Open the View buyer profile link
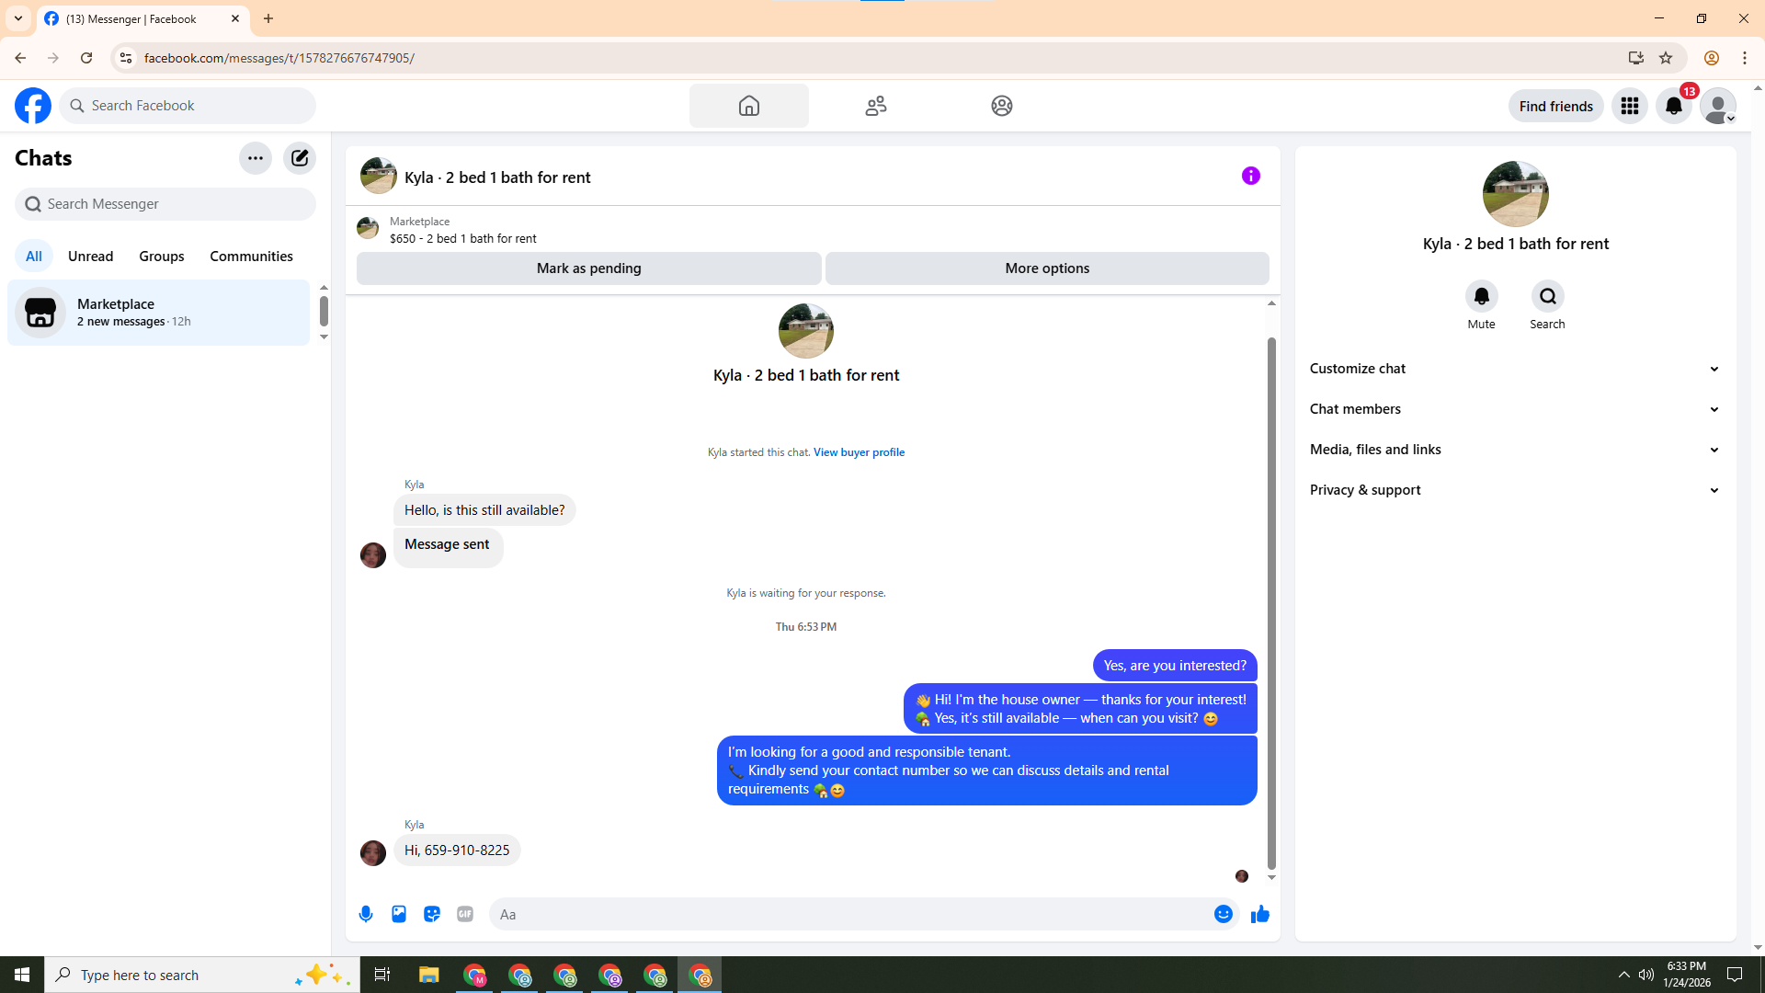The height and width of the screenshot is (993, 1765). [859, 452]
